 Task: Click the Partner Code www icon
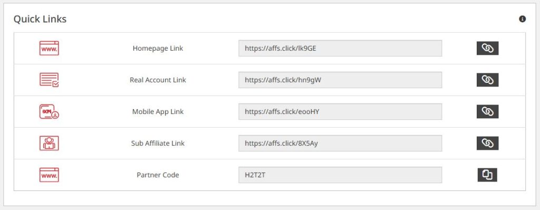coord(49,175)
